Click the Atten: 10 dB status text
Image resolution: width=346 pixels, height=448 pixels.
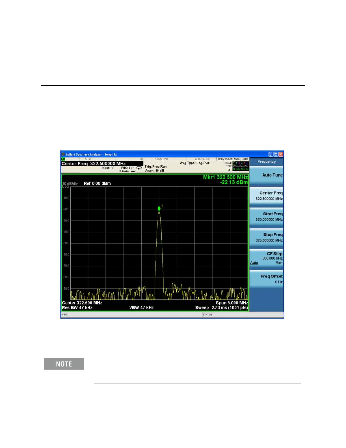pyautogui.click(x=154, y=171)
